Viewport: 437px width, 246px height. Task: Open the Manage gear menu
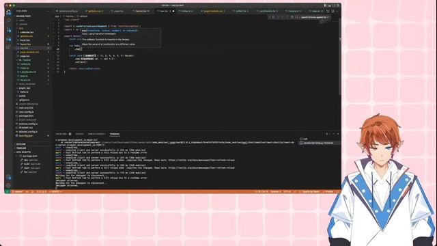[x=8, y=185]
